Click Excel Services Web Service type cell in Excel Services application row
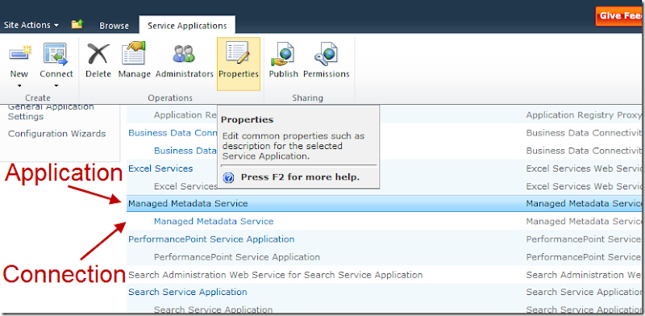Screen dimensions: 645x316 (x=584, y=168)
